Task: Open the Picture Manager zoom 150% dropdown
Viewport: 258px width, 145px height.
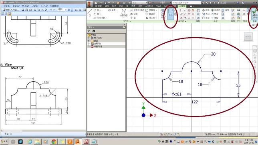Action: tap(66, 10)
